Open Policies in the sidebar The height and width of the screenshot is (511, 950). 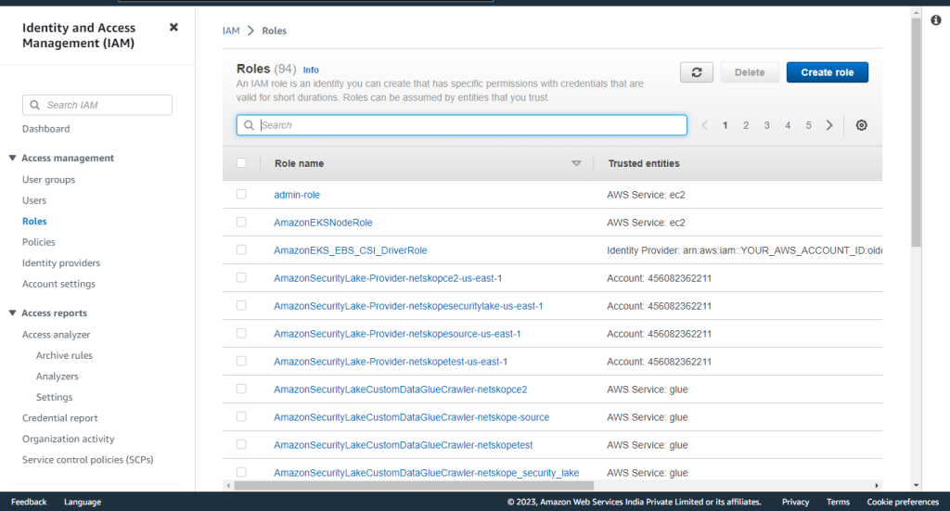pos(39,242)
